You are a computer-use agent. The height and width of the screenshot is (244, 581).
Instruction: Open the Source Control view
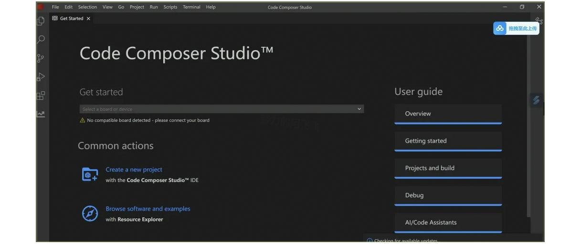[x=41, y=58]
